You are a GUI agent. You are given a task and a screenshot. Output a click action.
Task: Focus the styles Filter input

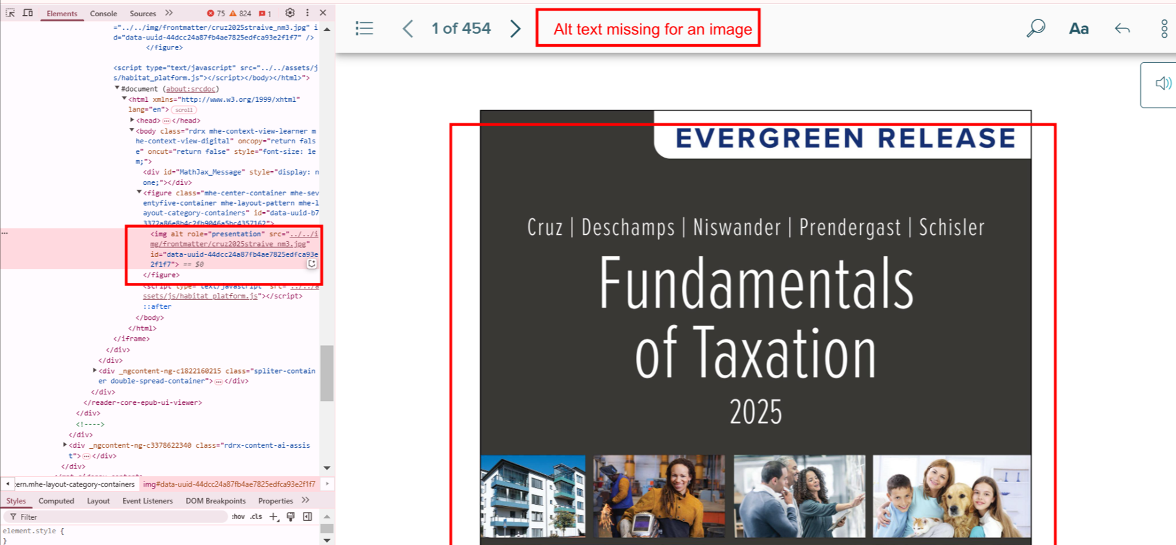tap(117, 517)
